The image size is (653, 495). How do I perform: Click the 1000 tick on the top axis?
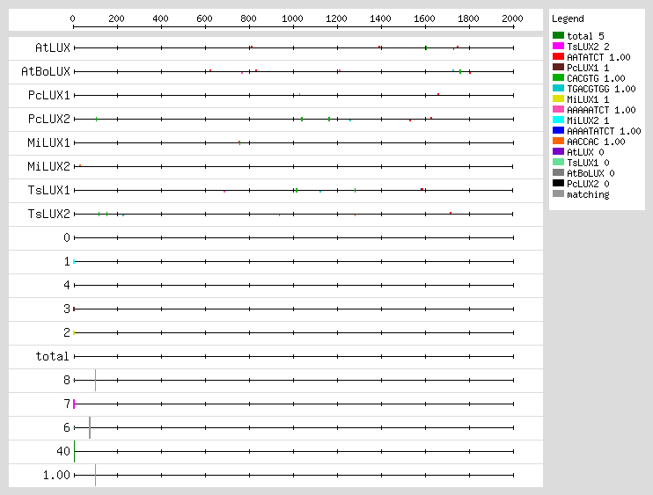(x=293, y=18)
